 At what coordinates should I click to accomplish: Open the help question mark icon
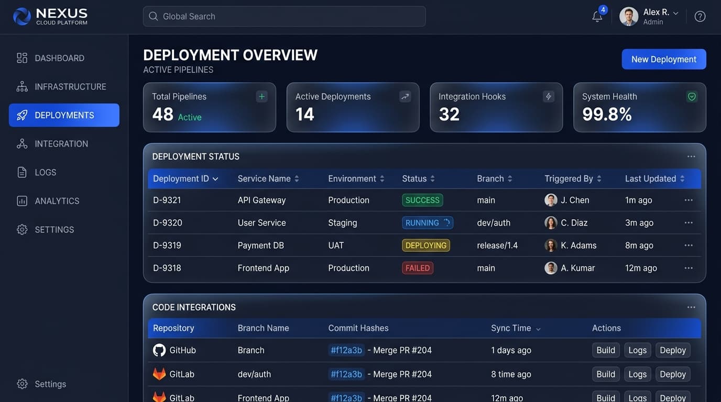coord(700,16)
